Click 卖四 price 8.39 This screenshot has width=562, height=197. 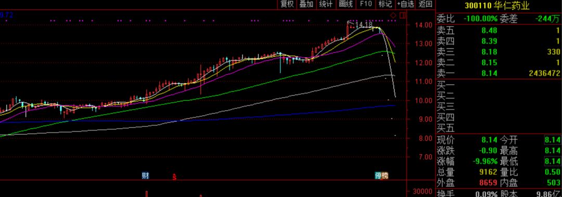tap(489, 41)
